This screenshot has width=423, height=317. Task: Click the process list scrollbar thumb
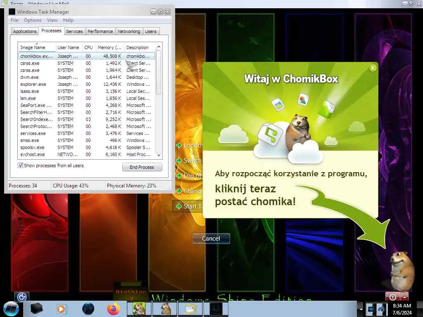159,72
